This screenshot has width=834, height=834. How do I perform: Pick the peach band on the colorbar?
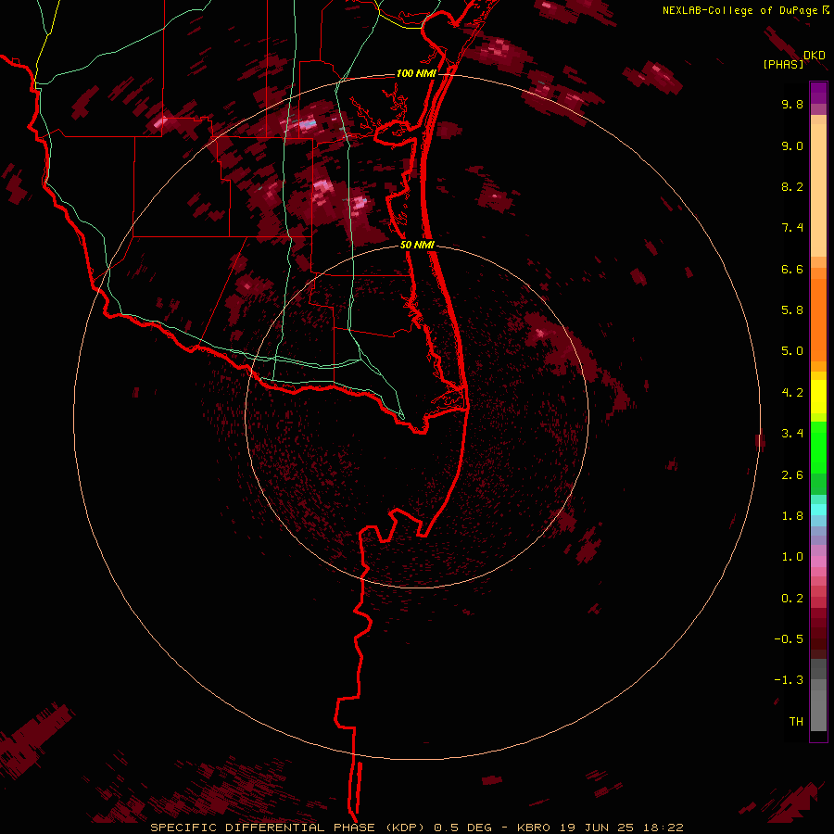click(818, 190)
